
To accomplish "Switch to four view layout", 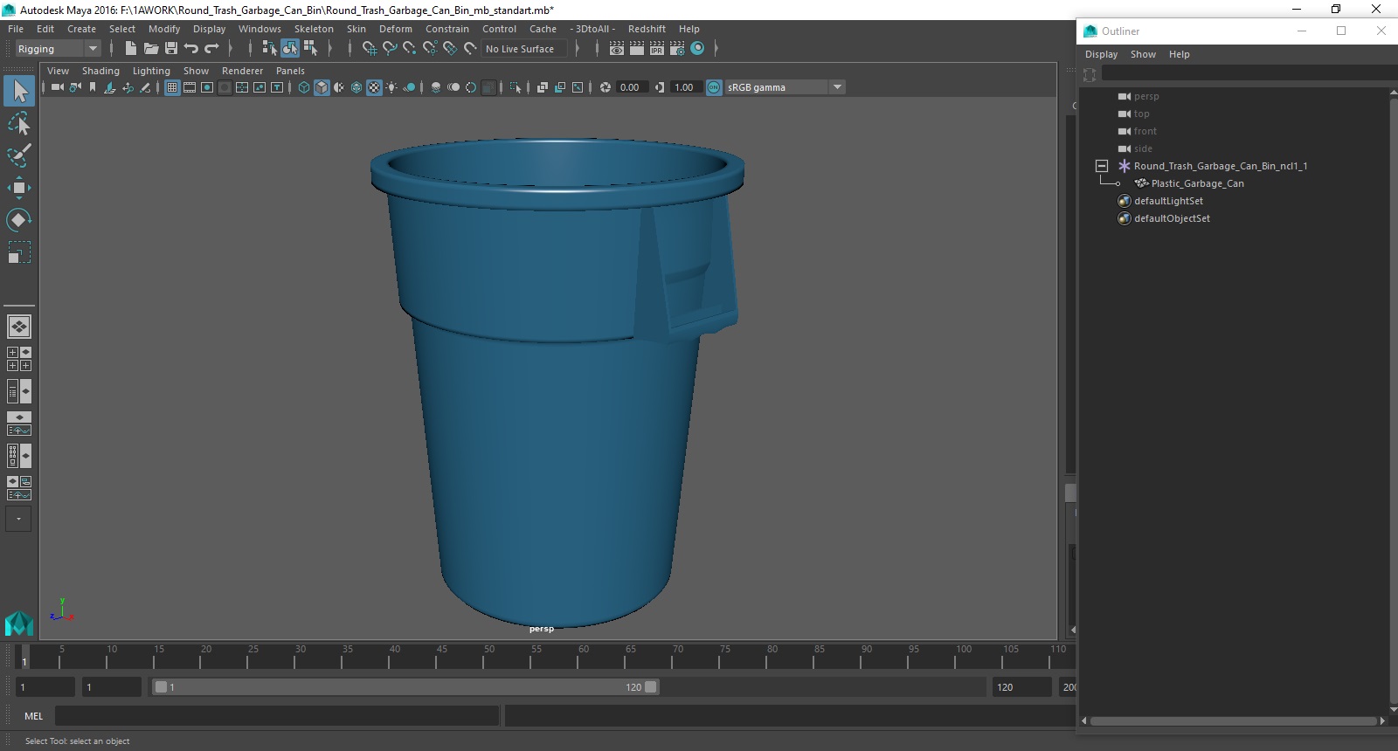I will pyautogui.click(x=19, y=359).
